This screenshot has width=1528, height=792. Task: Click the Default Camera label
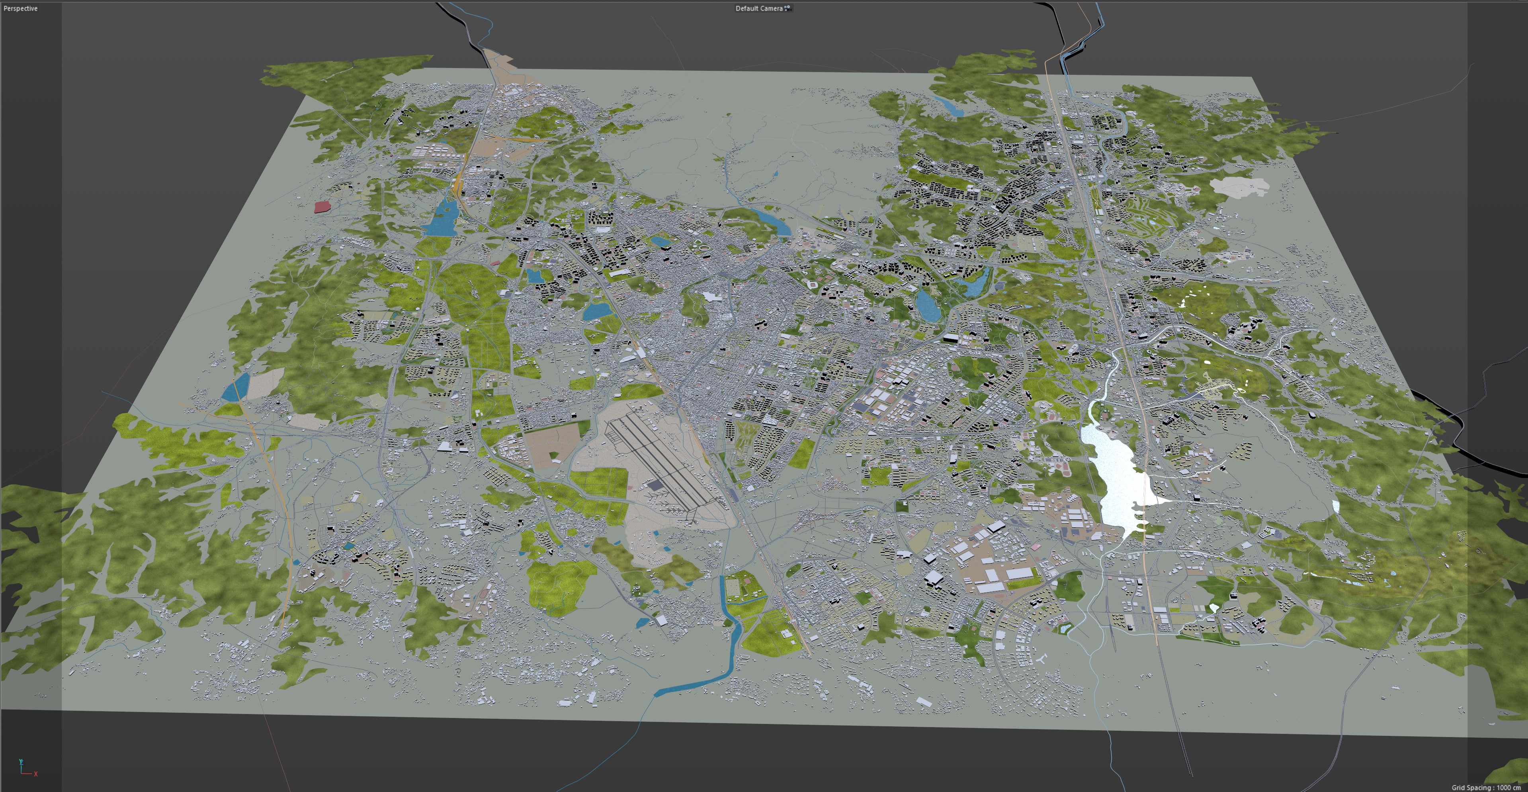pos(759,8)
